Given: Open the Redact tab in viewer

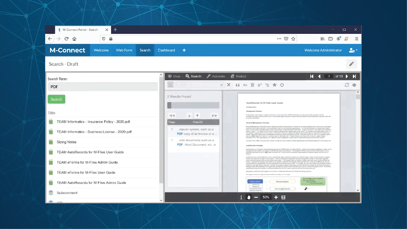Looking at the screenshot, I should 238,76.
